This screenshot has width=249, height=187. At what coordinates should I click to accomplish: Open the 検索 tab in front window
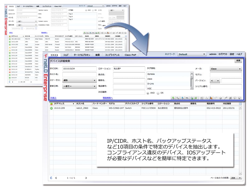(x=98, y=55)
